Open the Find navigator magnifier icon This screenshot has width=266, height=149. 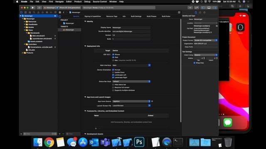click(34, 12)
